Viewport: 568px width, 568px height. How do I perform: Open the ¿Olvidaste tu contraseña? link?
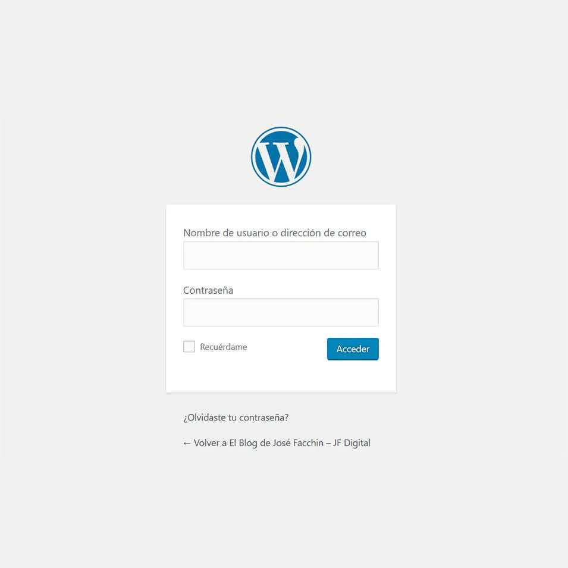(x=236, y=418)
